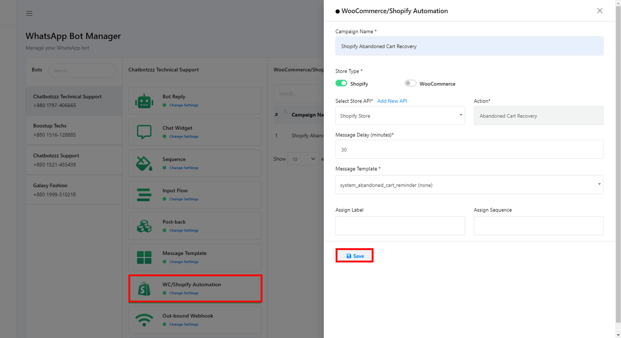Click the Shopify Aban campaign row

tap(299, 135)
